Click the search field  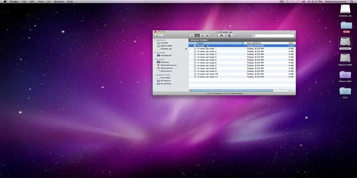coord(273,36)
